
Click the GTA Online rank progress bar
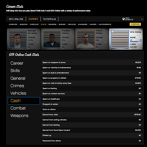click(x=136, y=42)
